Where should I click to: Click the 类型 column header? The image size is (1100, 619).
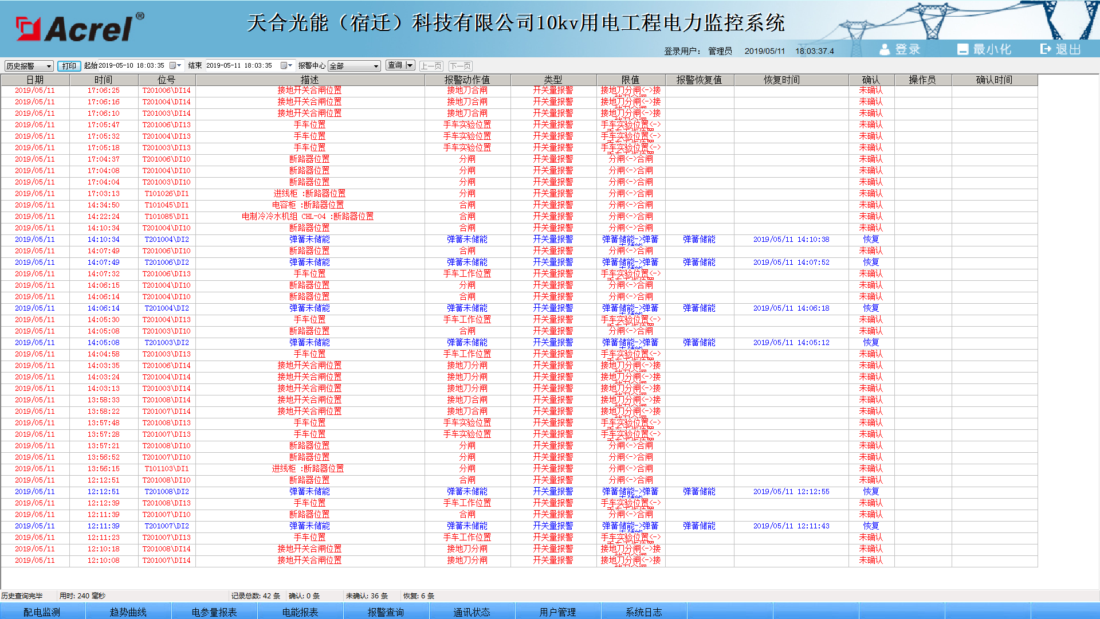pos(553,80)
